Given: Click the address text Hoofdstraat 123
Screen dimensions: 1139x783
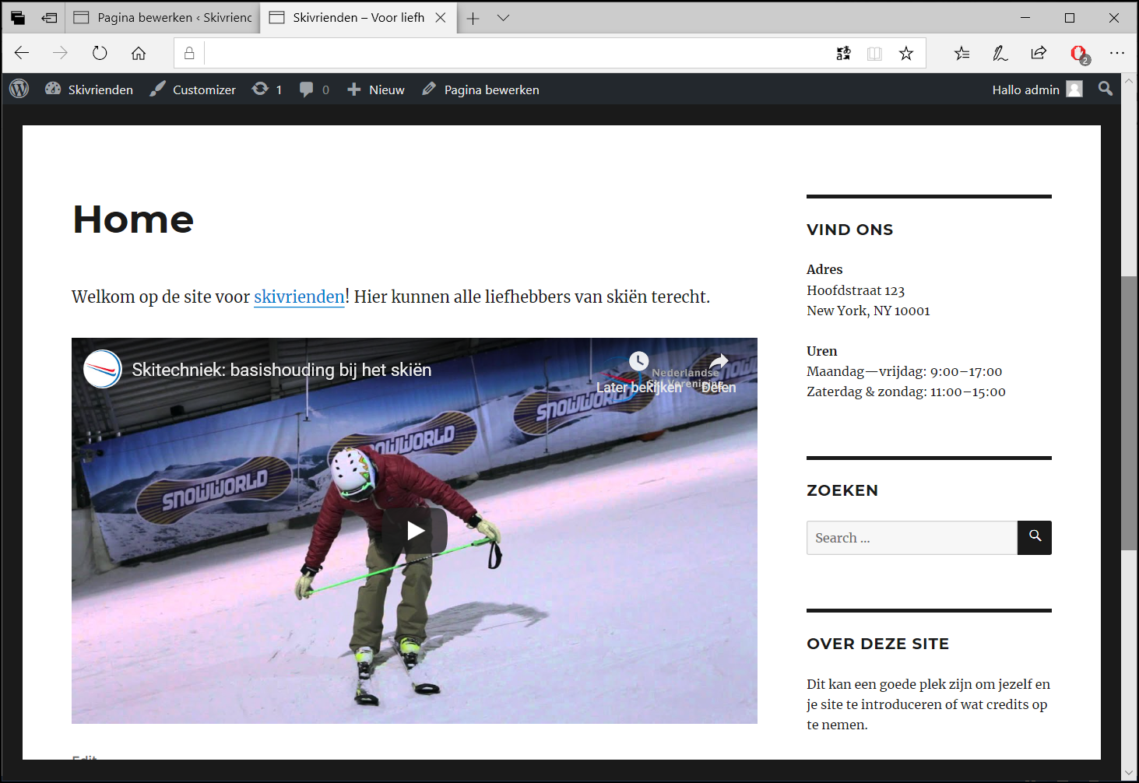Looking at the screenshot, I should pyautogui.click(x=856, y=290).
